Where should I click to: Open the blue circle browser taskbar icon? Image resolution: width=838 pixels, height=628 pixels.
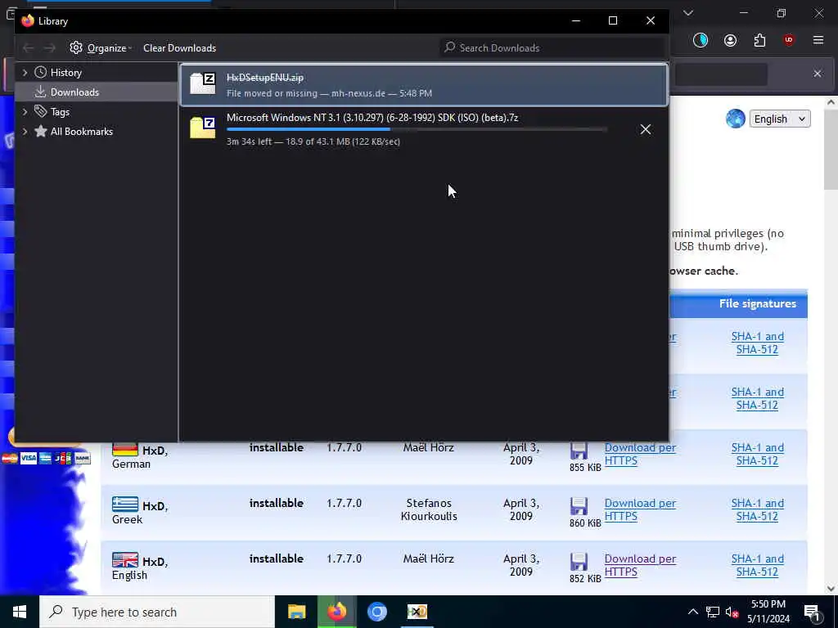pos(376,612)
